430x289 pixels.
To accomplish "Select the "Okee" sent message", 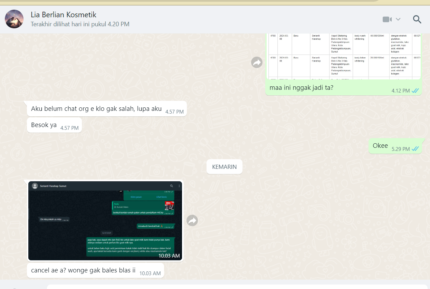I will (x=380, y=146).
